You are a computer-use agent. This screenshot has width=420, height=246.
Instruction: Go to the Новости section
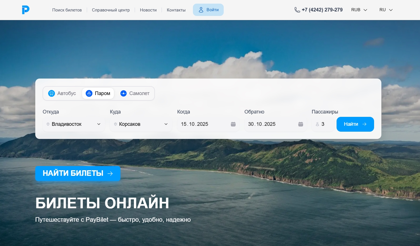pos(148,10)
